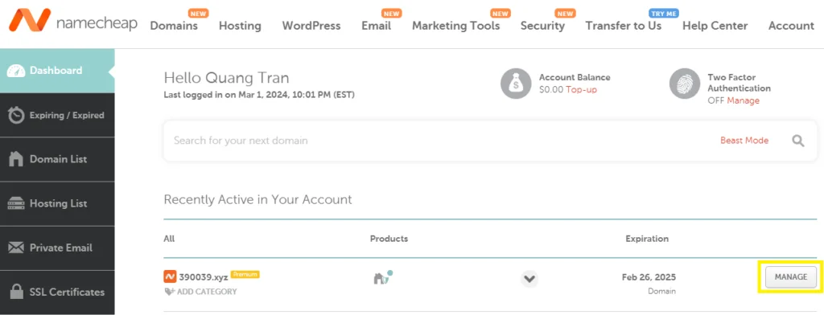Click the Private Email envelope icon
This screenshot has height=315, width=824.
click(16, 247)
